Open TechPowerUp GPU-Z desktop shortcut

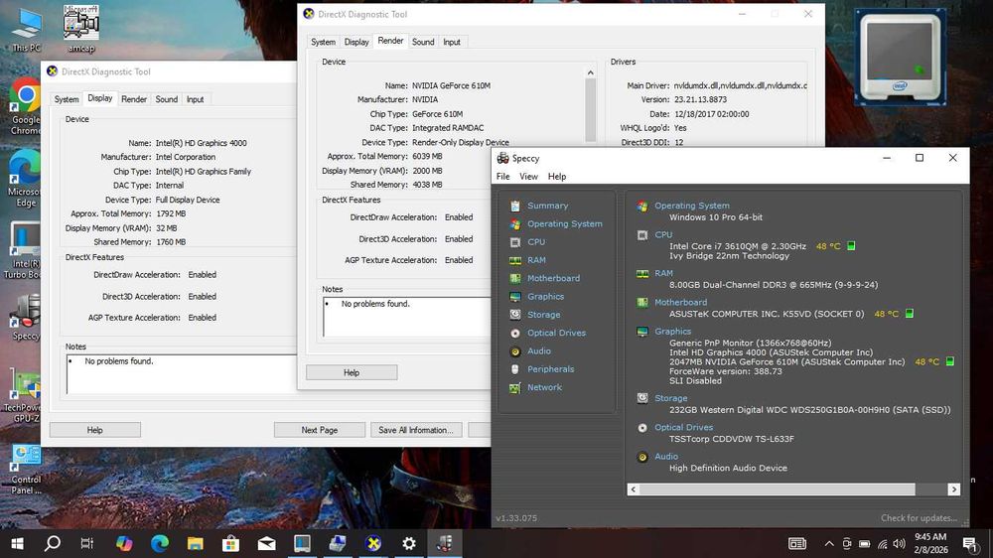(24, 396)
